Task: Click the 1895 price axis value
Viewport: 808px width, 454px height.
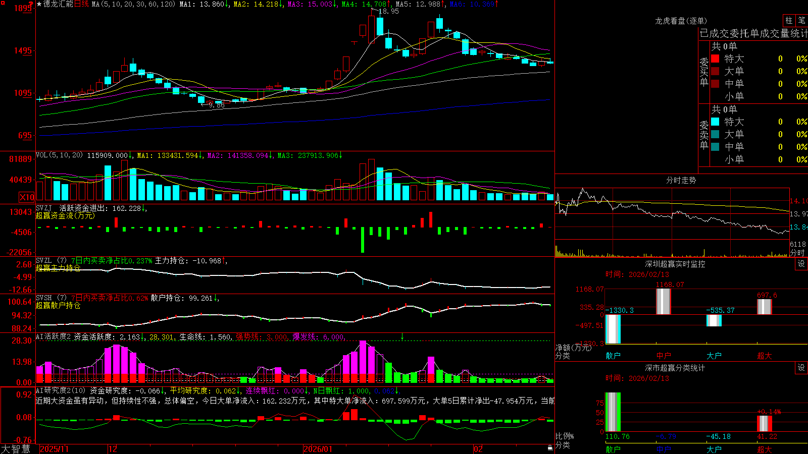Action: tap(23, 8)
